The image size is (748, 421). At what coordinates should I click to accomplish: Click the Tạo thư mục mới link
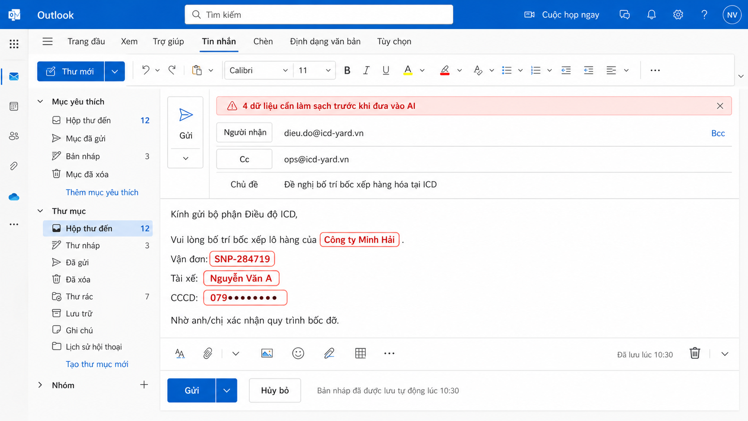click(97, 364)
